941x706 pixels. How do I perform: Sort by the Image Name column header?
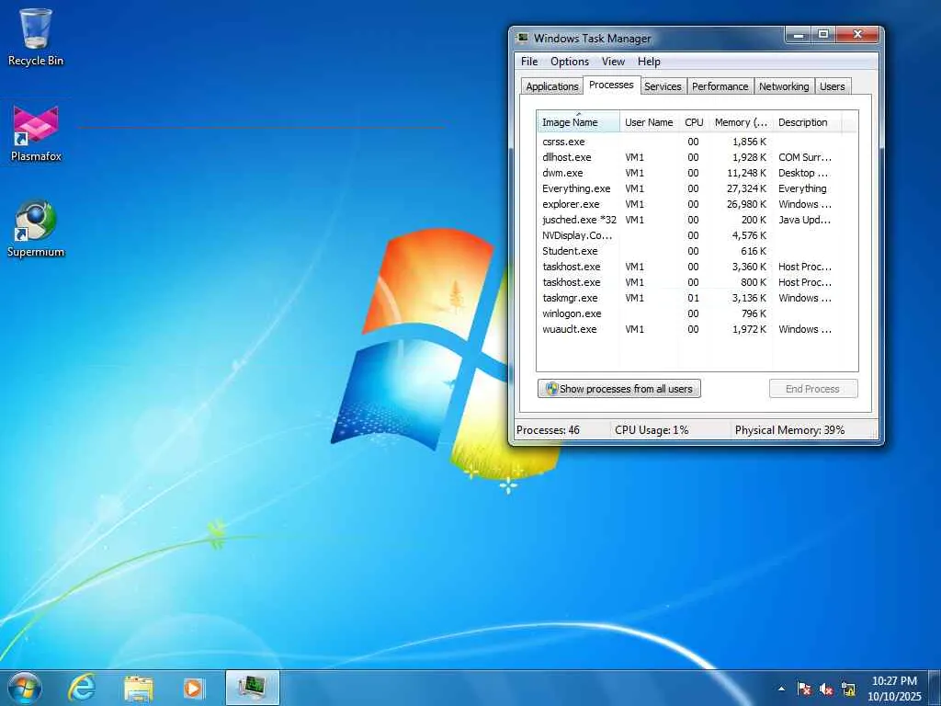click(579, 122)
